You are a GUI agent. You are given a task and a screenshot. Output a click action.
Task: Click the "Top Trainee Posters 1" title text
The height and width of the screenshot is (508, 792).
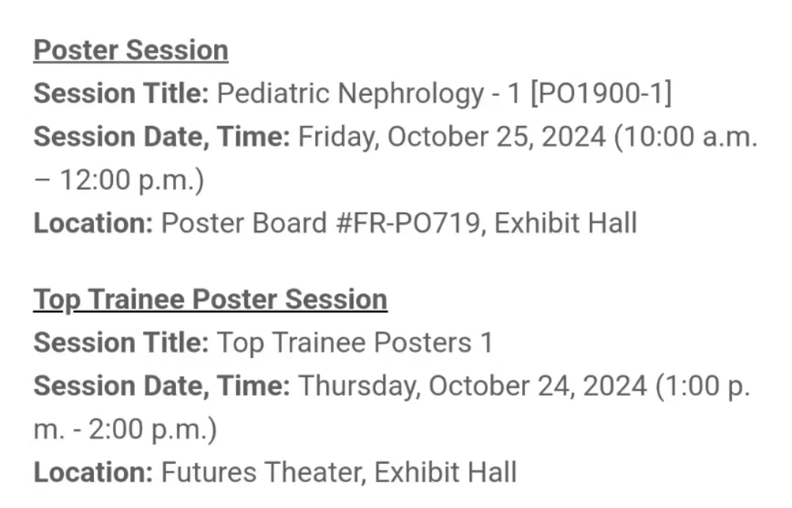tap(356, 343)
